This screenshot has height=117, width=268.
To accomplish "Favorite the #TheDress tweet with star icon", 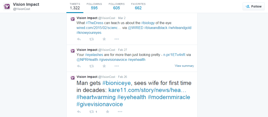I will tap(104, 39).
